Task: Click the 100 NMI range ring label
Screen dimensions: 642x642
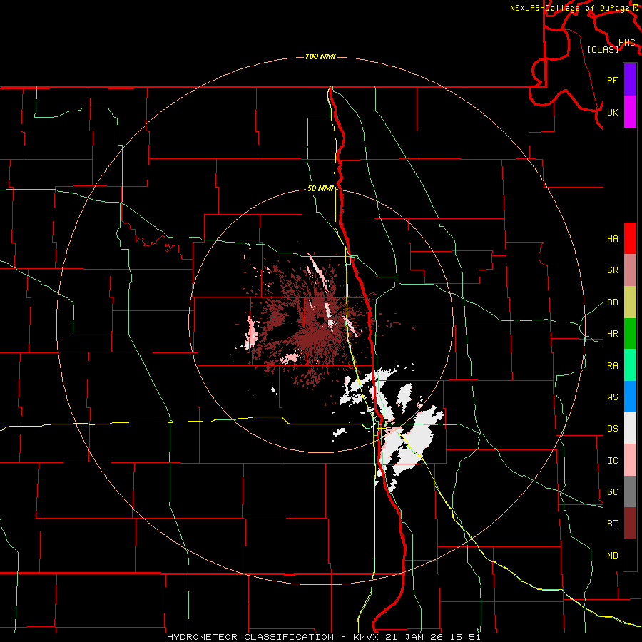Action: [320, 56]
